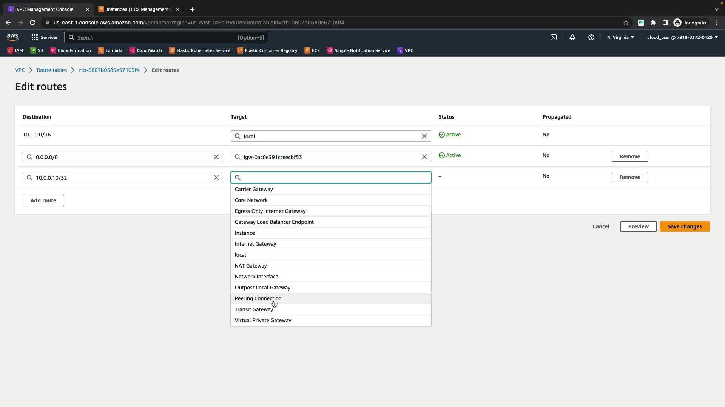Viewport: 725px width, 407px height.
Task: Select NAT Gateway option in dropdown
Action: [250, 266]
